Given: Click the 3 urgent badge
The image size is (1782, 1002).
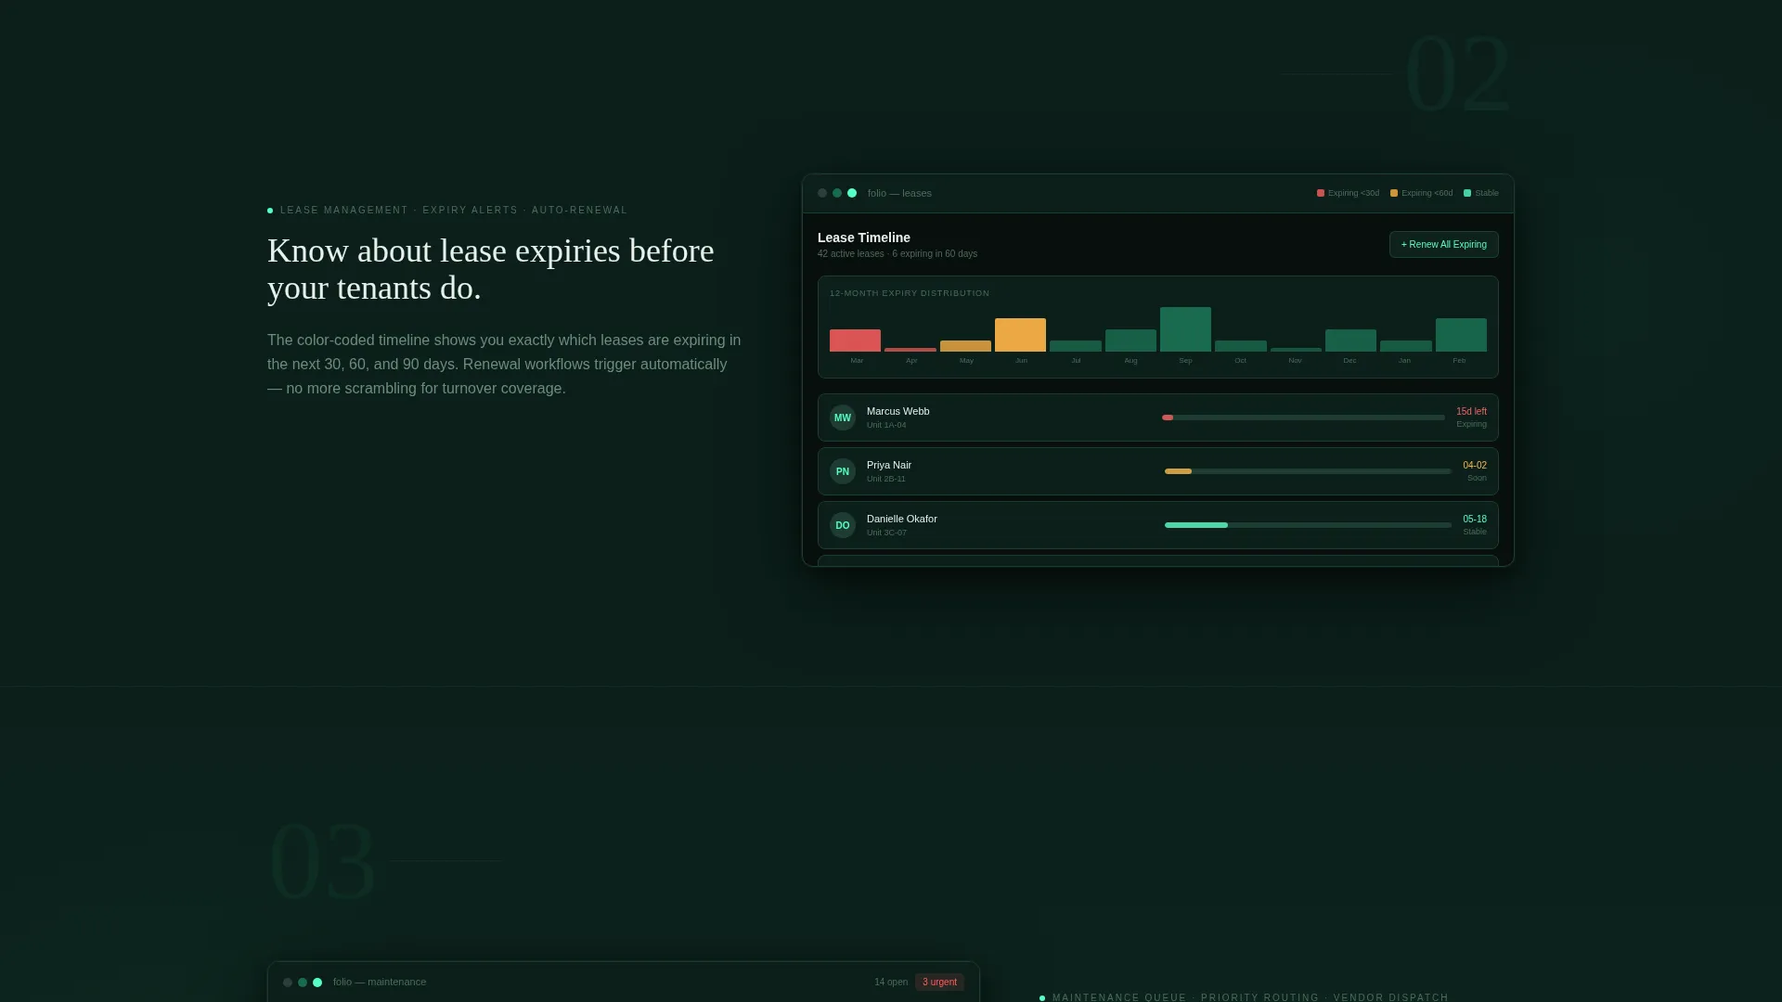Looking at the screenshot, I should point(939,983).
